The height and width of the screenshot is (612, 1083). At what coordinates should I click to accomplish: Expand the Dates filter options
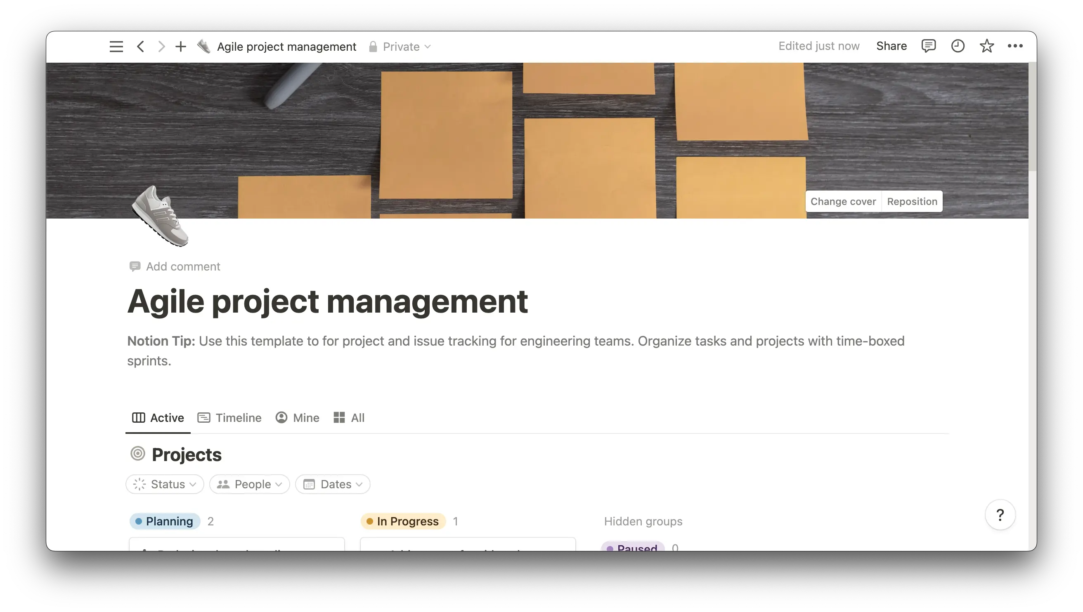(332, 484)
